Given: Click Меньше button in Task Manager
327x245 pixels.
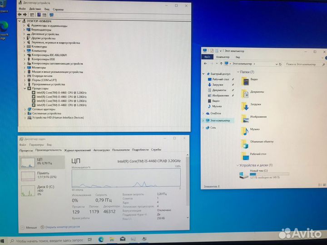Looking at the screenshot, I should click(x=29, y=227).
